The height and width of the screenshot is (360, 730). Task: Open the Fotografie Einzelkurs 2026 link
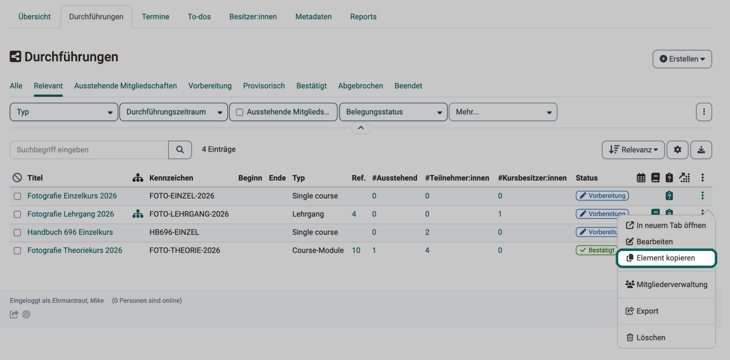pyautogui.click(x=72, y=196)
